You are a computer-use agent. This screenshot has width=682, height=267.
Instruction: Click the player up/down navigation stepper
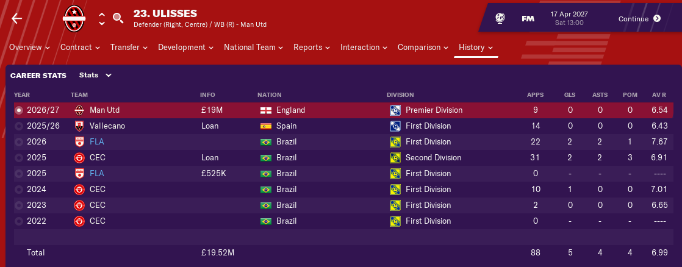[102, 18]
